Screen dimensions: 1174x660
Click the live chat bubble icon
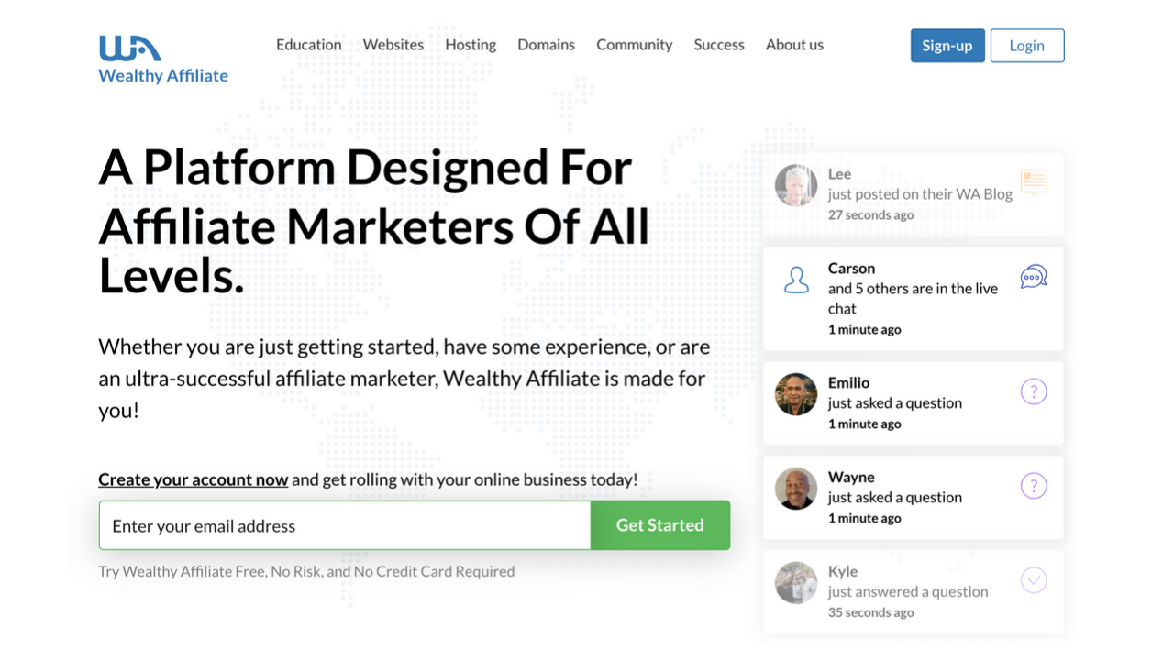(1034, 277)
